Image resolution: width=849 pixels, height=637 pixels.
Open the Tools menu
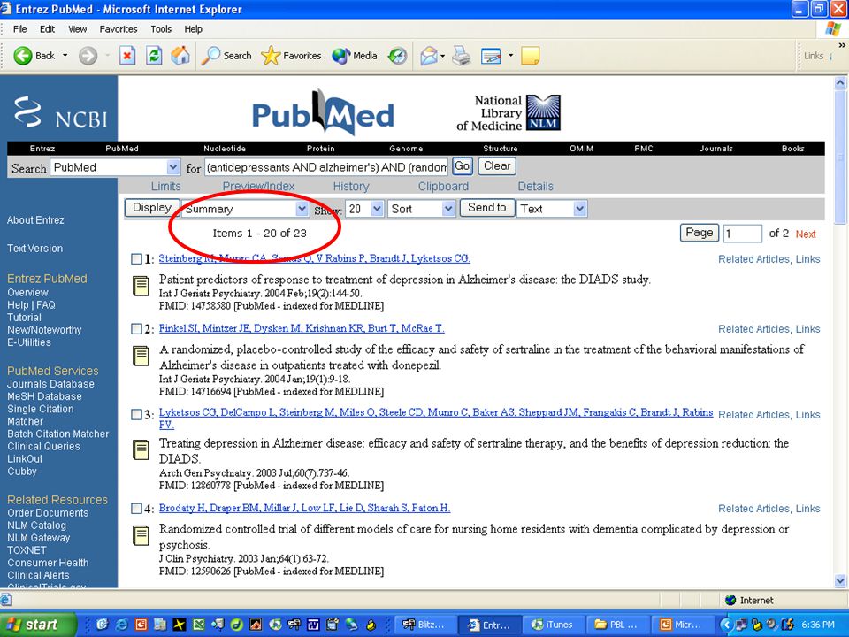click(x=161, y=29)
